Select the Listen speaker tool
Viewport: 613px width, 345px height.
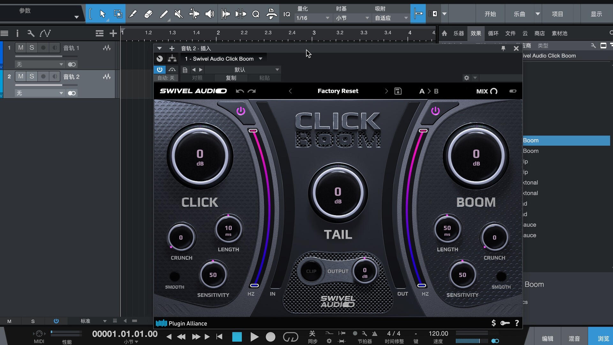pos(209,14)
